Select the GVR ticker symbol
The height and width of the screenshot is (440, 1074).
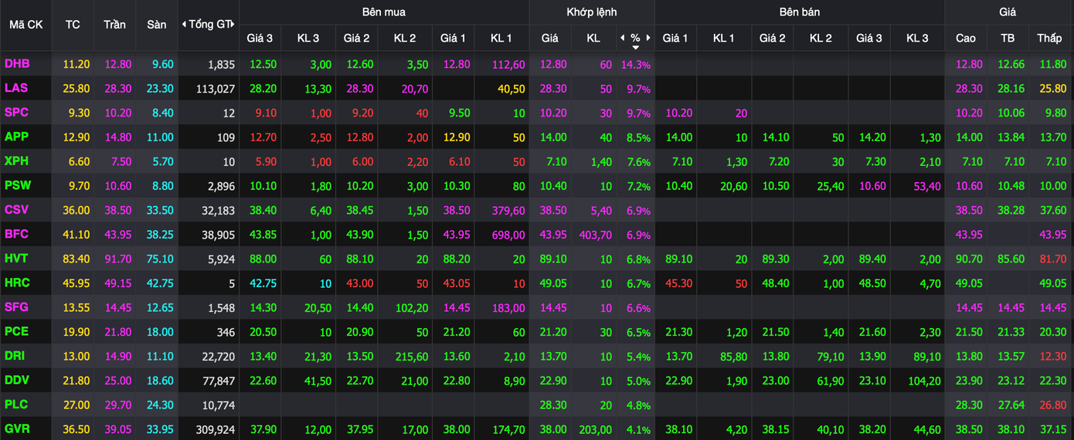pyautogui.click(x=17, y=428)
